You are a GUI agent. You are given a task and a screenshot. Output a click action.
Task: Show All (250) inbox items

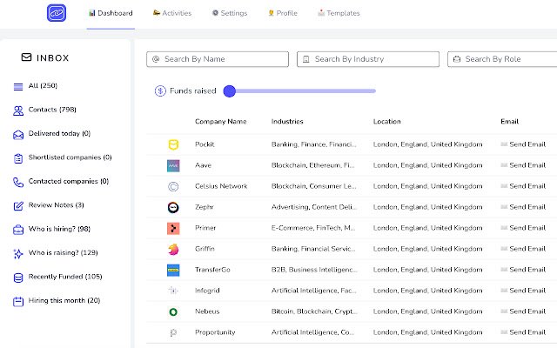coord(43,85)
